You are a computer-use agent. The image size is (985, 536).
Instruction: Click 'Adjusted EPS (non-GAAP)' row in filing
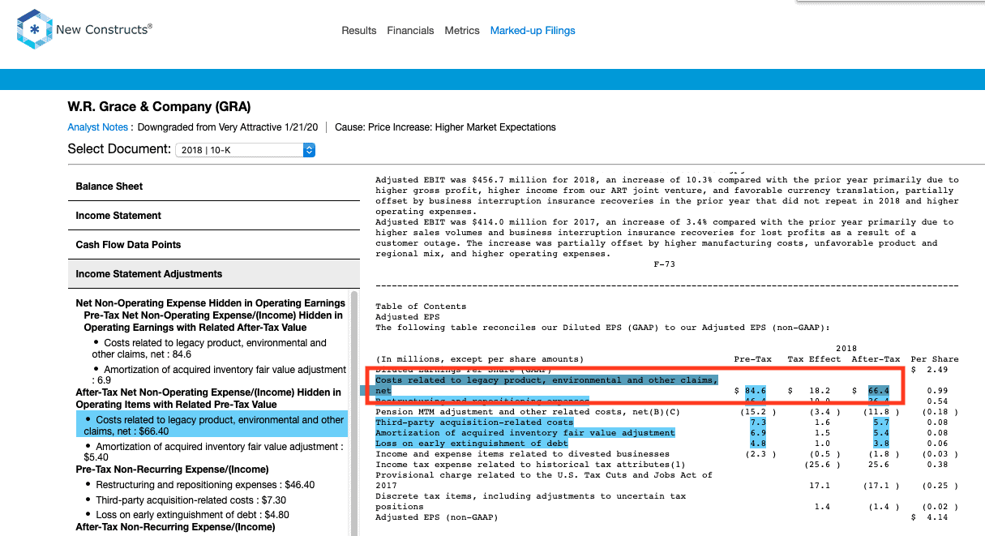tap(437, 517)
